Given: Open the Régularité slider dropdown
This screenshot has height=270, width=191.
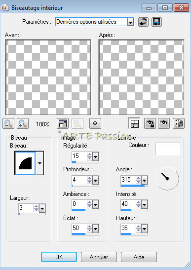Looking at the screenshot, I should point(95,156).
